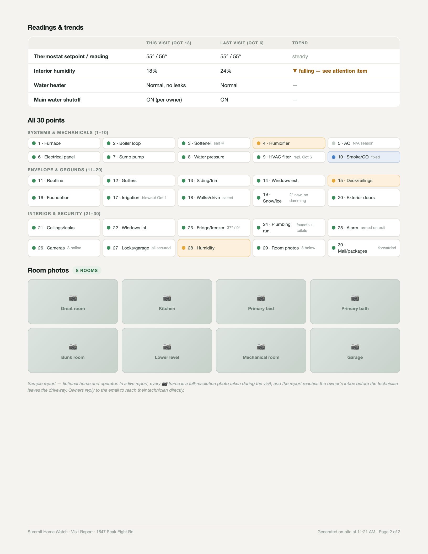
Task: Click the 1 · Furnace point card
Action: point(64,143)
